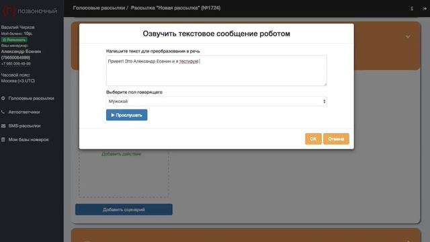This screenshot has height=242, width=430.
Task: Click the Напишите текст для преобразования label
Action: tap(153, 51)
